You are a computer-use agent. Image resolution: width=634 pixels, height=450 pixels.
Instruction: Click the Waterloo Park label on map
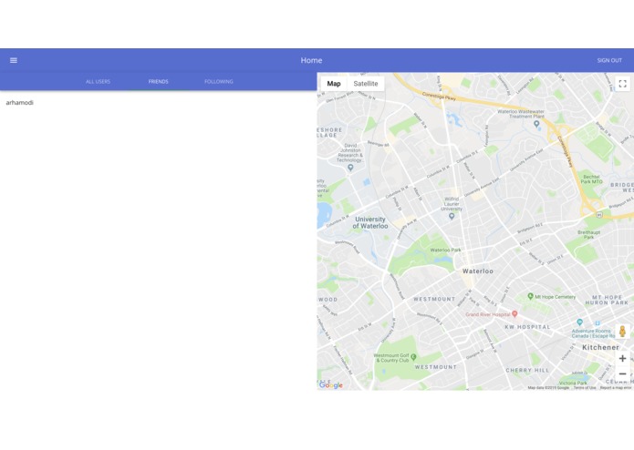pyautogui.click(x=445, y=251)
